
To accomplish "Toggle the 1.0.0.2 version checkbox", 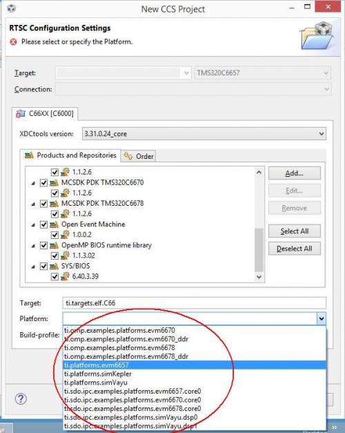I will pyautogui.click(x=55, y=235).
